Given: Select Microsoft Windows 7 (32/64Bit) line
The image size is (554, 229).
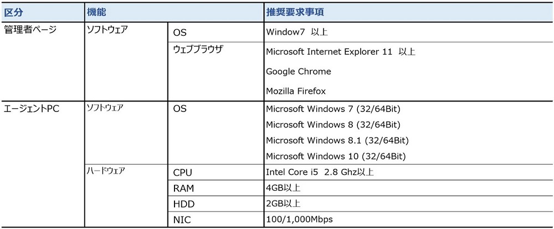Looking at the screenshot, I should tap(333, 109).
